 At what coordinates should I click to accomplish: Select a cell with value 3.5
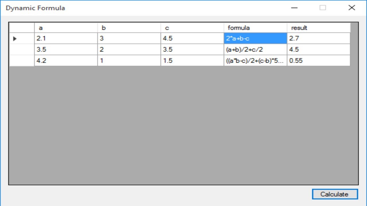pos(66,49)
